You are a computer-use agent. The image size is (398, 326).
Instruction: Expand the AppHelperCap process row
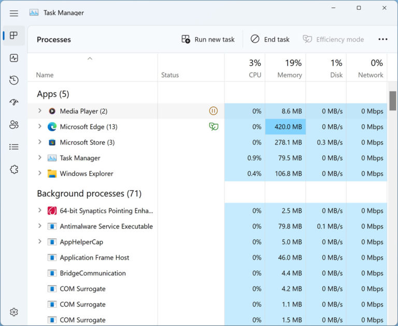39,242
